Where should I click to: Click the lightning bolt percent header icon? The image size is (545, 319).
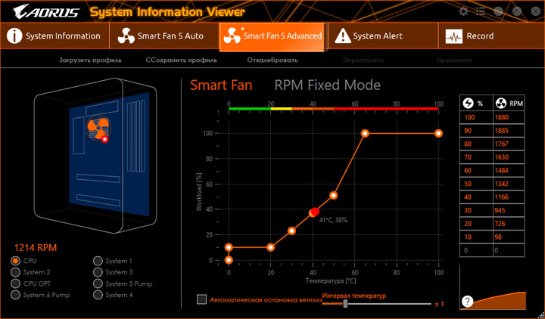coord(469,103)
